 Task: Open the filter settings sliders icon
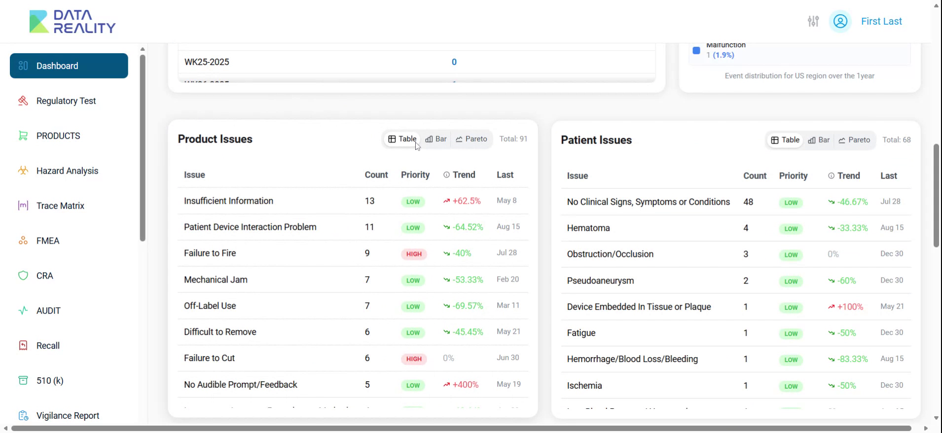tap(813, 21)
